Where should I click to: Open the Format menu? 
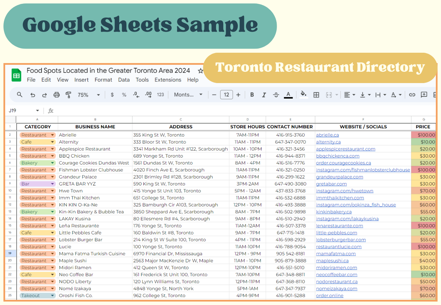point(103,80)
